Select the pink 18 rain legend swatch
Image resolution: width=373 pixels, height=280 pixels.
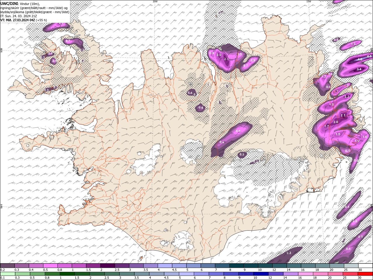320,274
